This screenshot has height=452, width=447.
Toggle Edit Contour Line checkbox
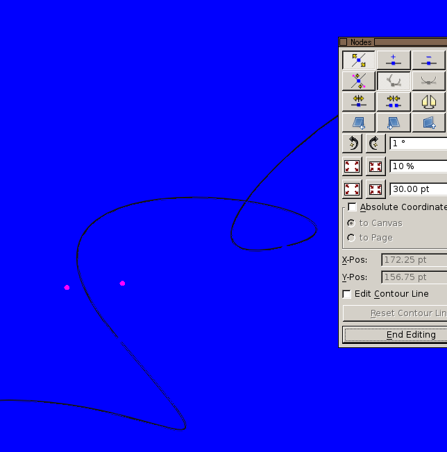click(x=347, y=294)
